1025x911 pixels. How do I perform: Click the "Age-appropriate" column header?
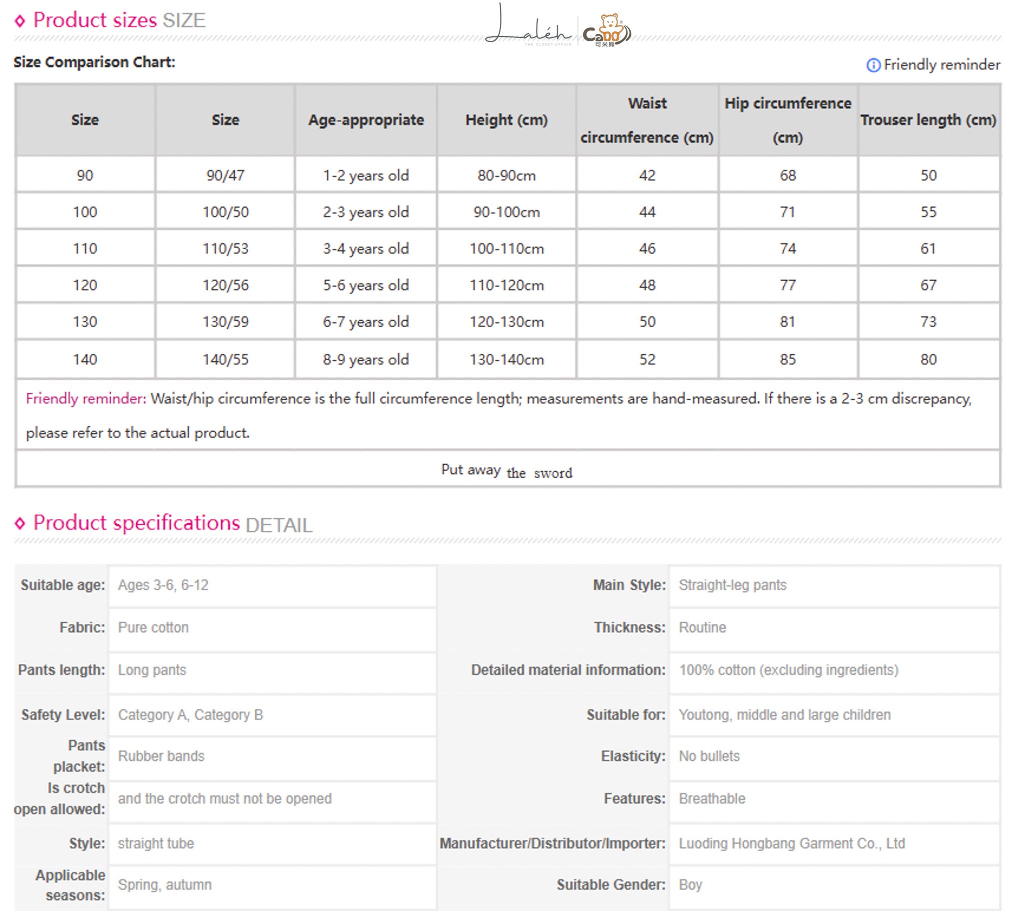[x=366, y=120]
